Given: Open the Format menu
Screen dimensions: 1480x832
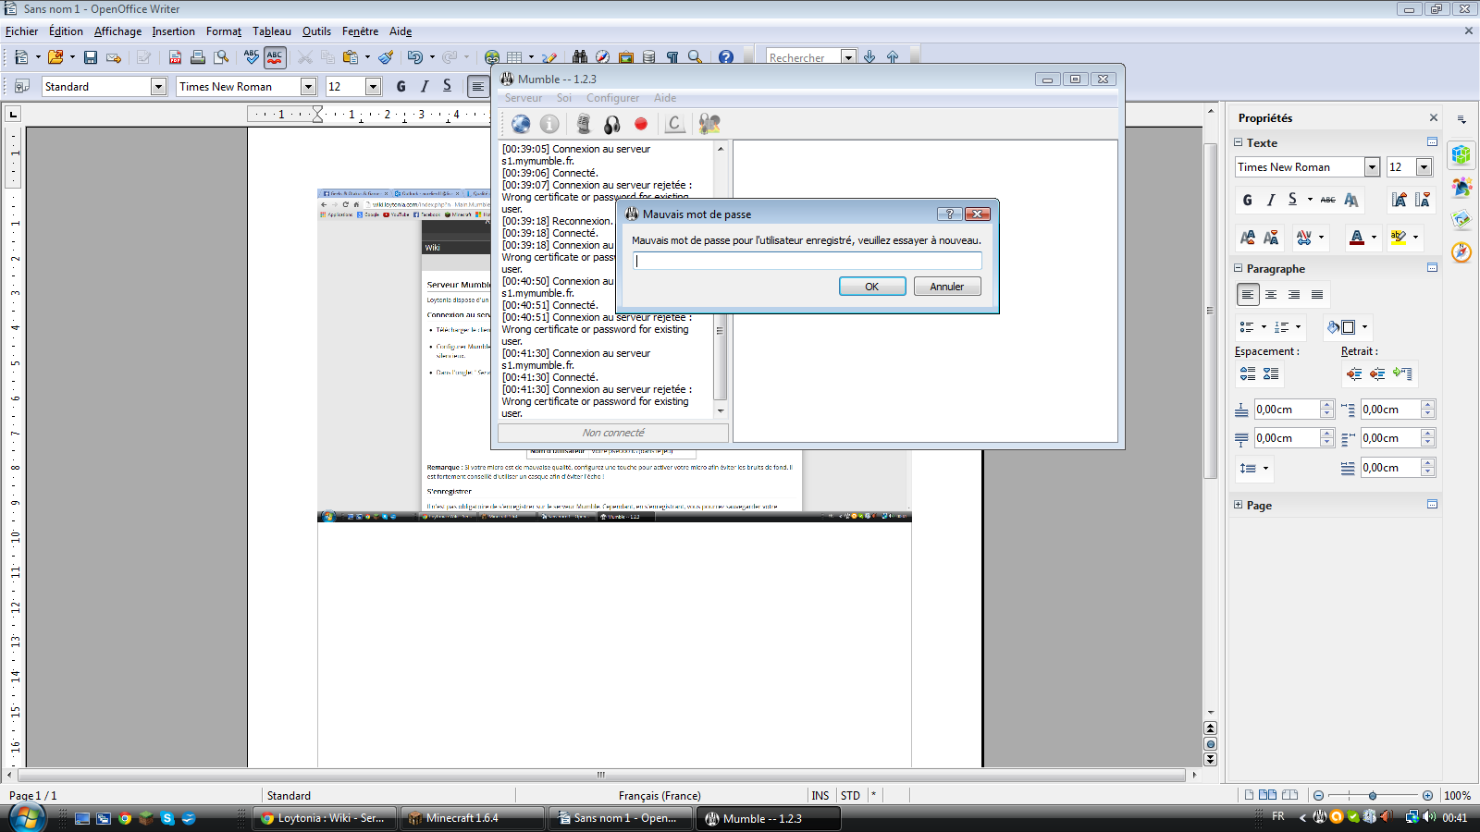Looking at the screenshot, I should [x=223, y=31].
